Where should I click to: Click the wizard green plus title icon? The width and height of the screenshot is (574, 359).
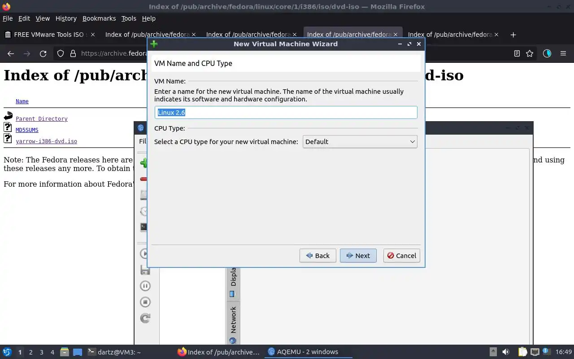[154, 44]
